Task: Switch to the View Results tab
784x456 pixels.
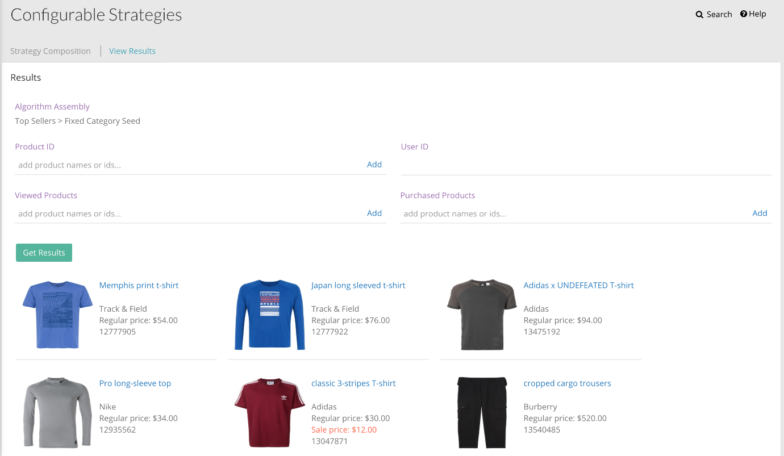Action: tap(132, 51)
